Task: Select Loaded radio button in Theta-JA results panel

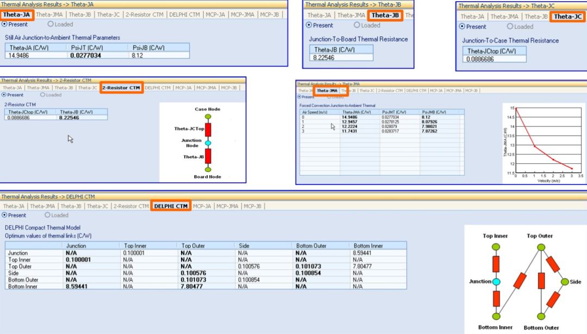Action: (x=51, y=24)
